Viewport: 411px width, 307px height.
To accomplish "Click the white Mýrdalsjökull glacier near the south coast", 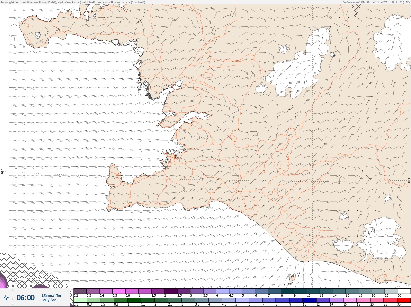I will click(382, 239).
